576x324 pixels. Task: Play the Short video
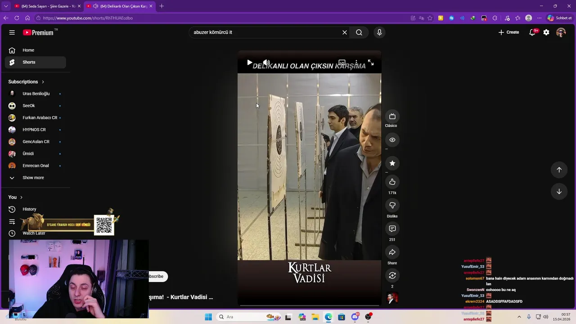tap(249, 63)
